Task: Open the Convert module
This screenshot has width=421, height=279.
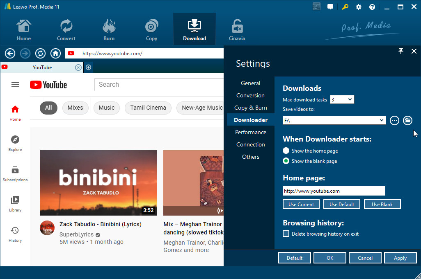Action: pyautogui.click(x=66, y=29)
